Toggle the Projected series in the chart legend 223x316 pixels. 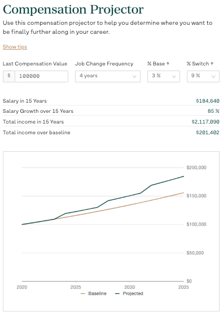[x=129, y=293]
